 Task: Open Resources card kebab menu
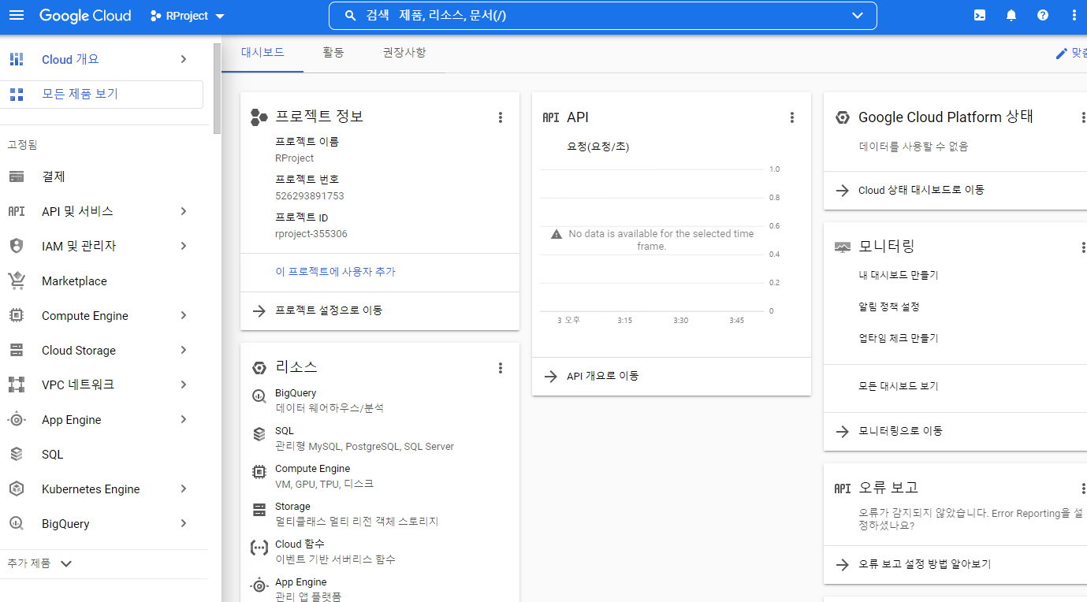(x=500, y=368)
